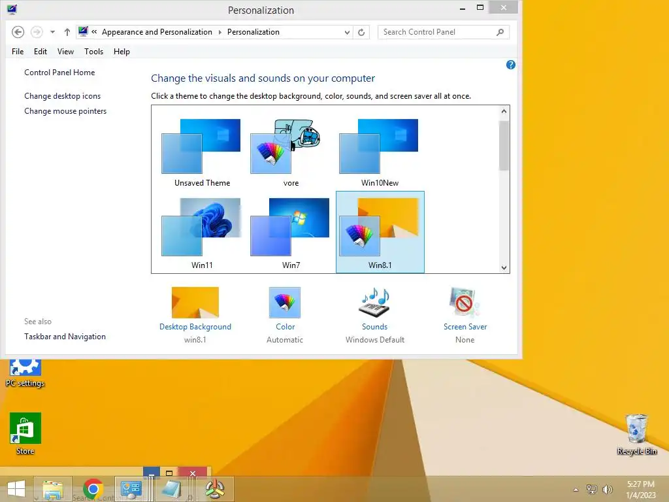Click the Personalization window title icon
Image resolution: width=669 pixels, height=502 pixels.
[x=12, y=9]
